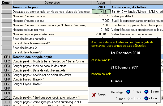Select 'coefficient de calcul des droits' row
The width and height of the screenshot is (163, 106).
coord(50,75)
